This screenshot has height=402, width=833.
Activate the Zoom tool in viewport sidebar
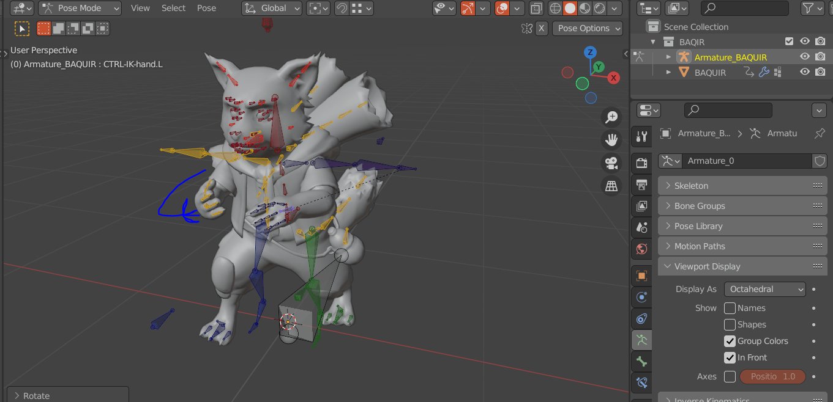(611, 117)
